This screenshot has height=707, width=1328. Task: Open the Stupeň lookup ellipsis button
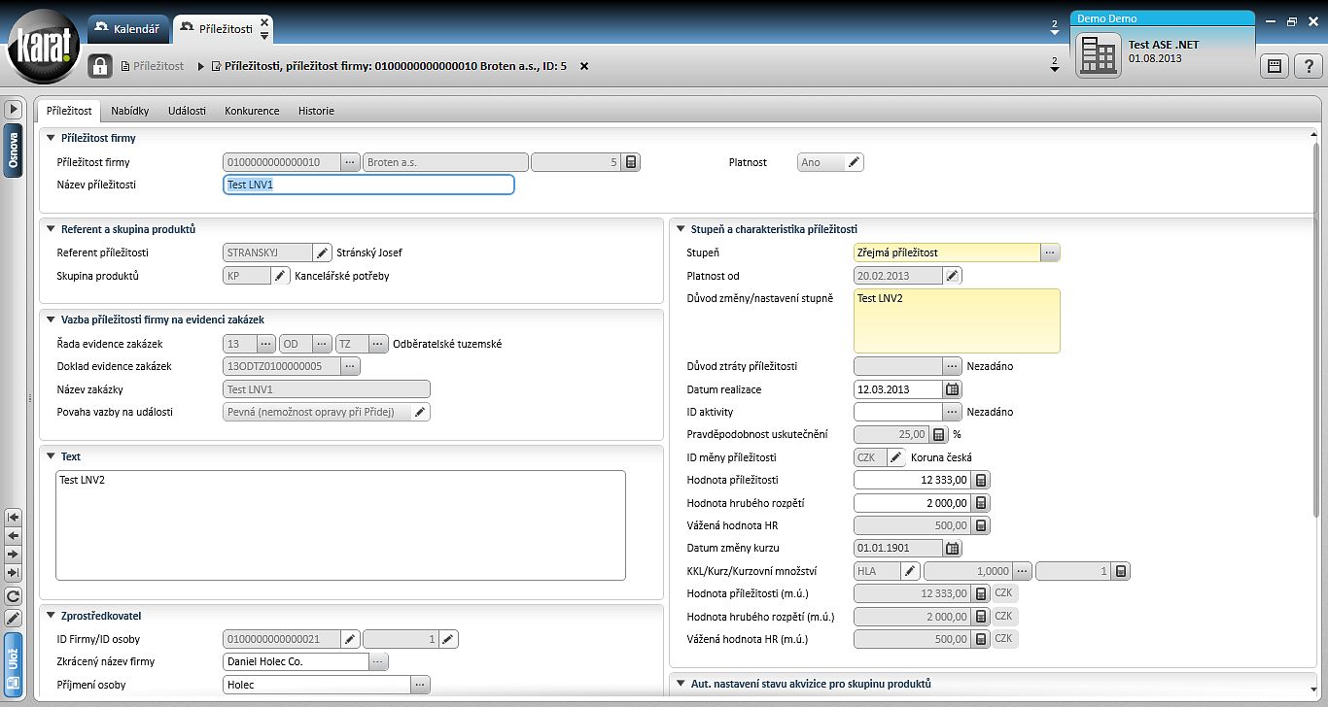[x=1050, y=252]
